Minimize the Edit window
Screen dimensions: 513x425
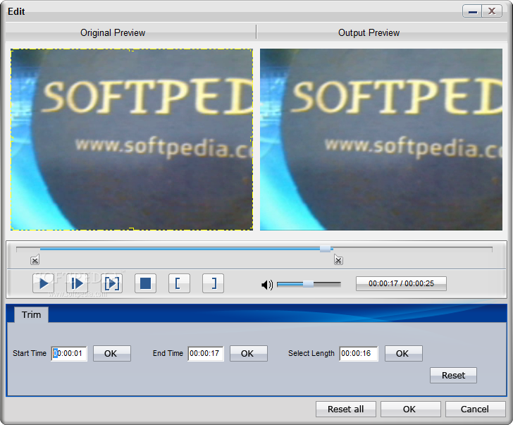click(x=472, y=12)
